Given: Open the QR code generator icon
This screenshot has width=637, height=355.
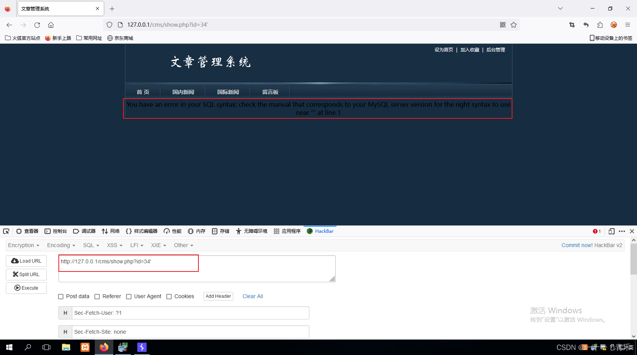Looking at the screenshot, I should click(x=503, y=25).
